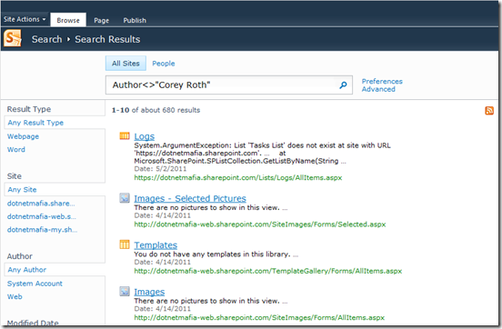
Task: Click the TemplateGallery AllItems.aspx URL
Action: [267, 271]
